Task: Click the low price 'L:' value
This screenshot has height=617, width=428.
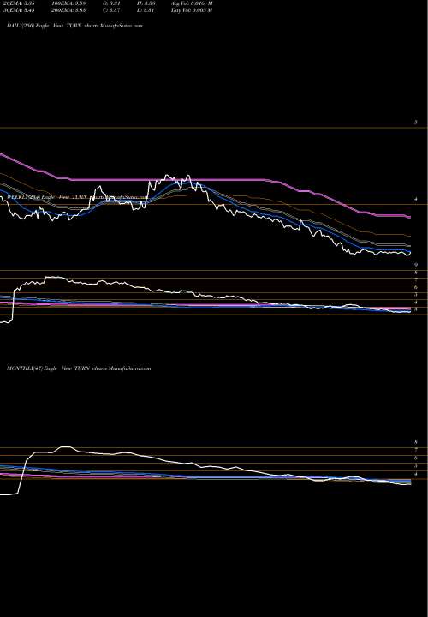Action: click(146, 10)
